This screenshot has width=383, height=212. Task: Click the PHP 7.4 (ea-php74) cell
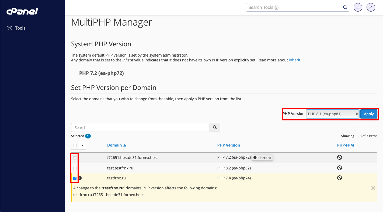tap(234, 178)
